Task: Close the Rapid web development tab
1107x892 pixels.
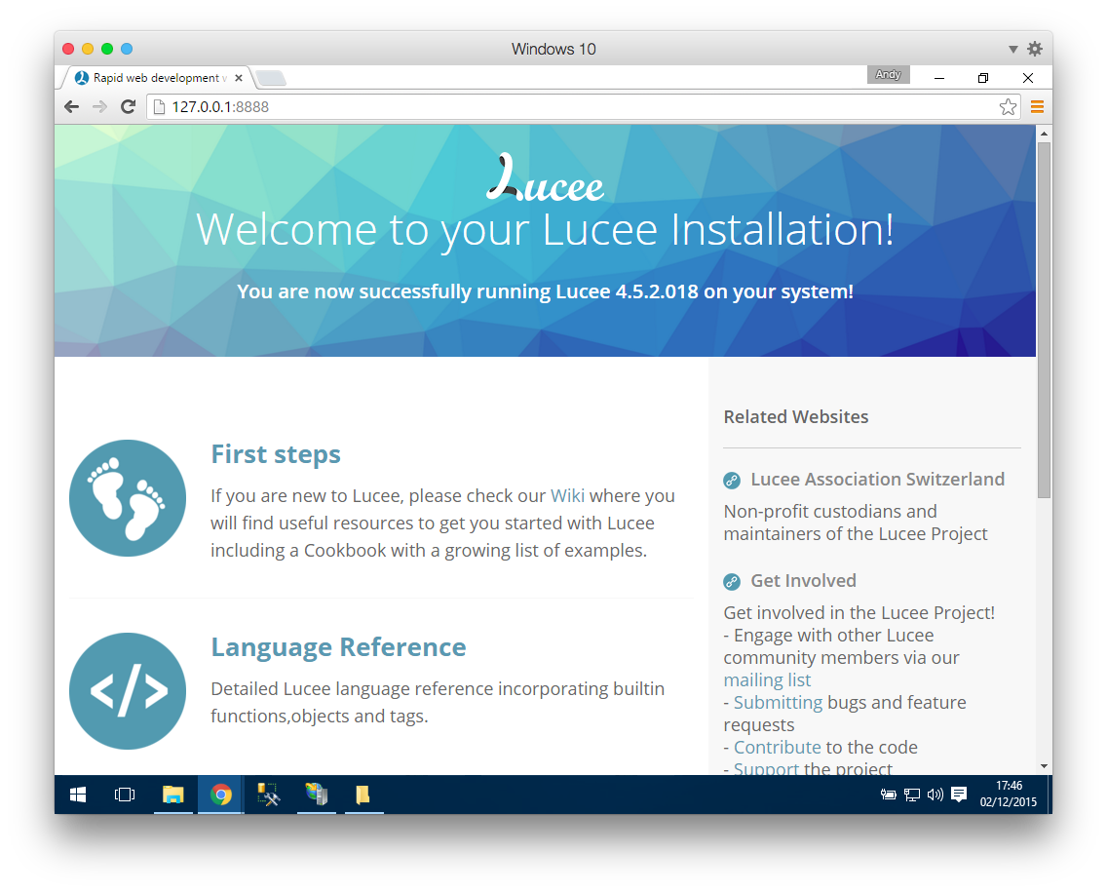Action: [x=239, y=78]
